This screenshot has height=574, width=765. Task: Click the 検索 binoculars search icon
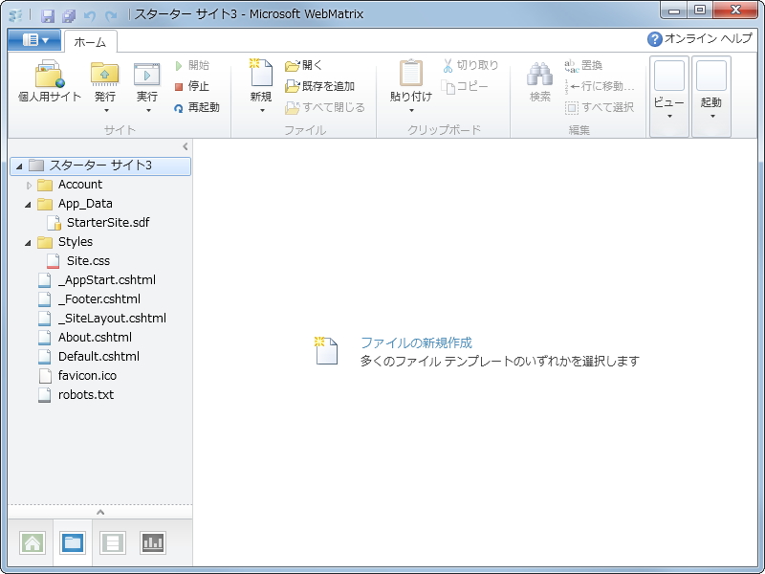pyautogui.click(x=539, y=75)
